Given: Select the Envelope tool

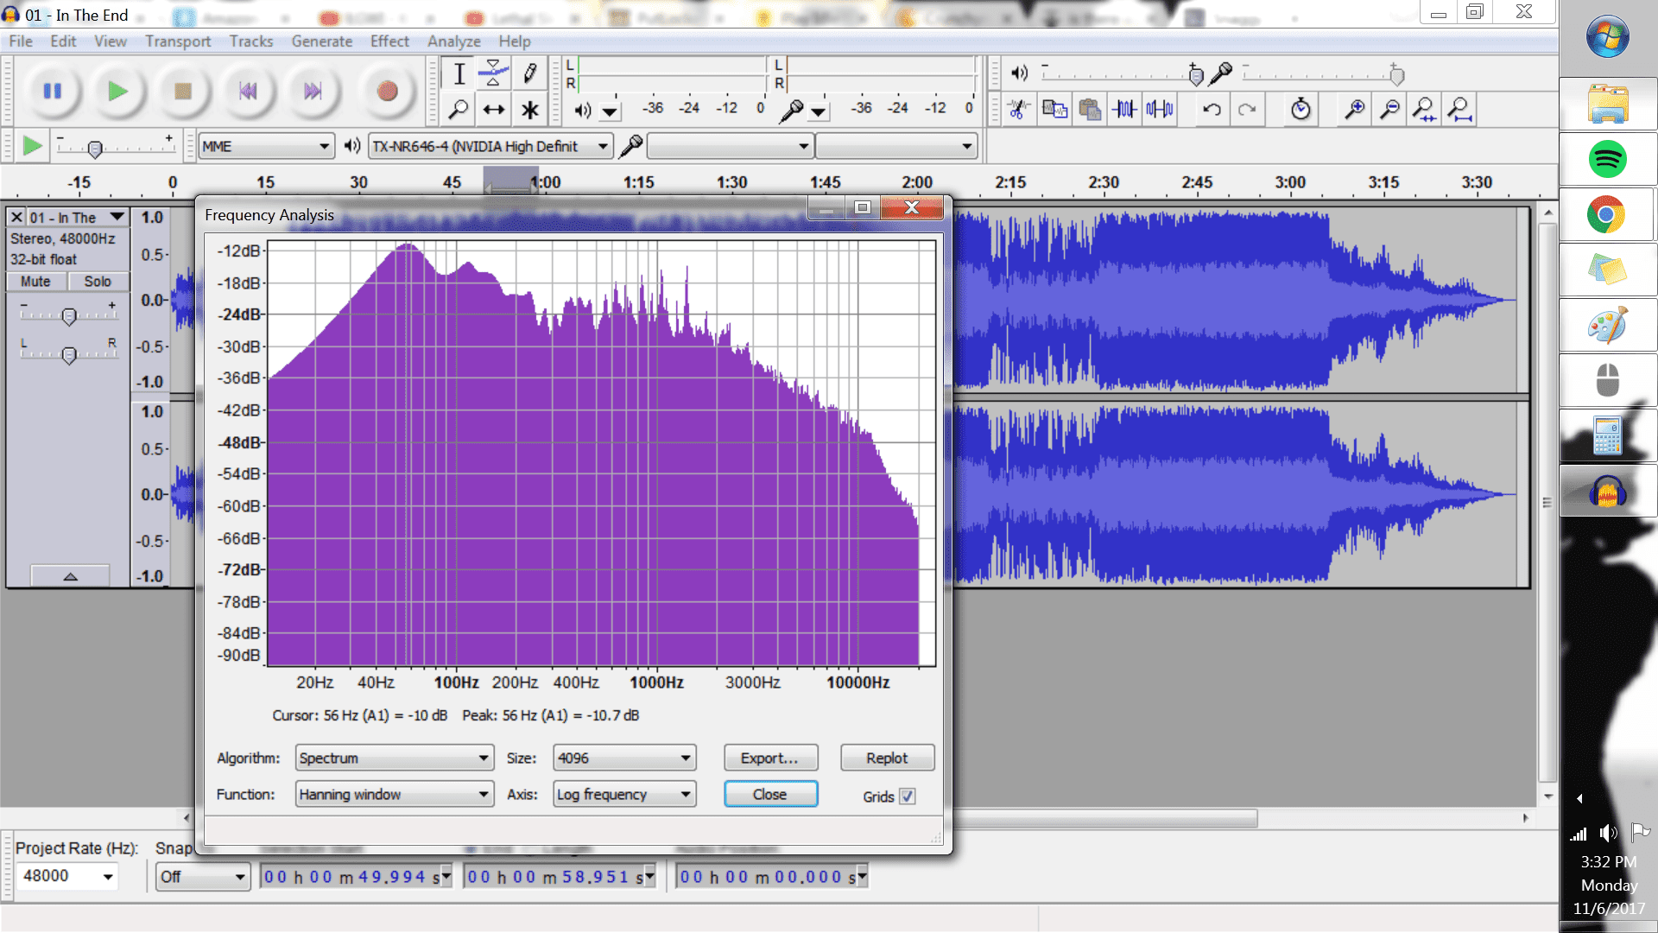Looking at the screenshot, I should 494,74.
